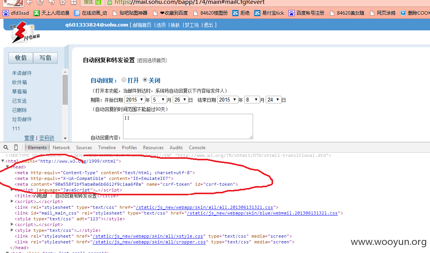Open the 贴吧贴图神器 bookmark
This screenshot has height=253, width=430.
tap(130, 13)
